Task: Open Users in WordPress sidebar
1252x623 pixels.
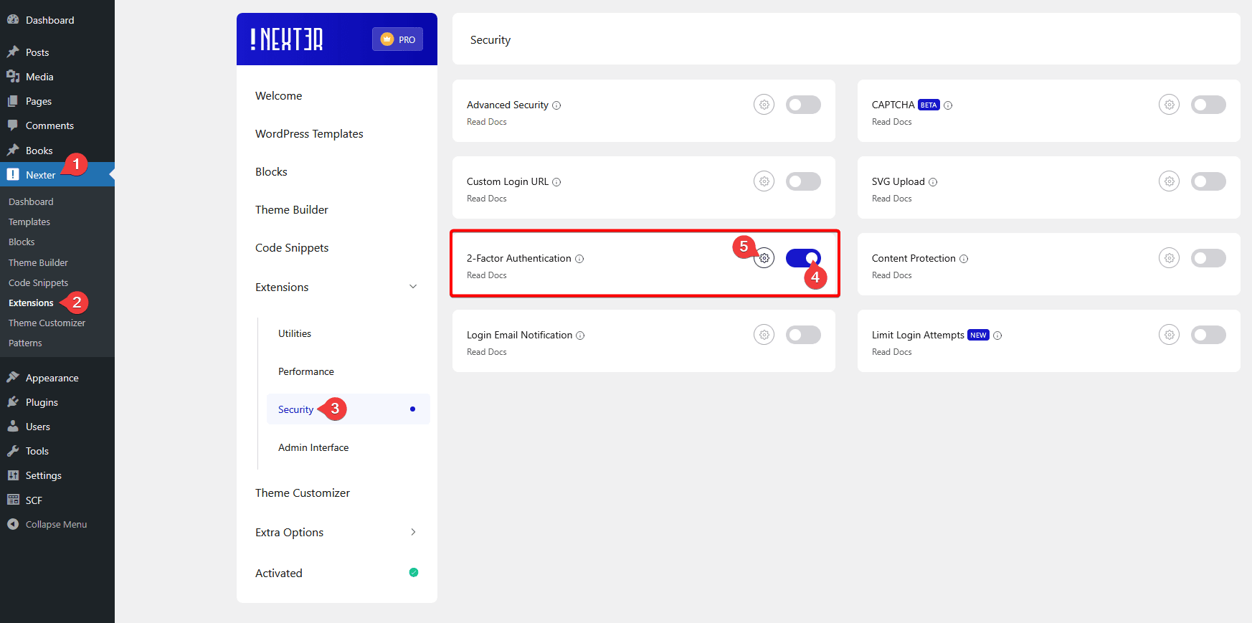Action: pos(38,427)
